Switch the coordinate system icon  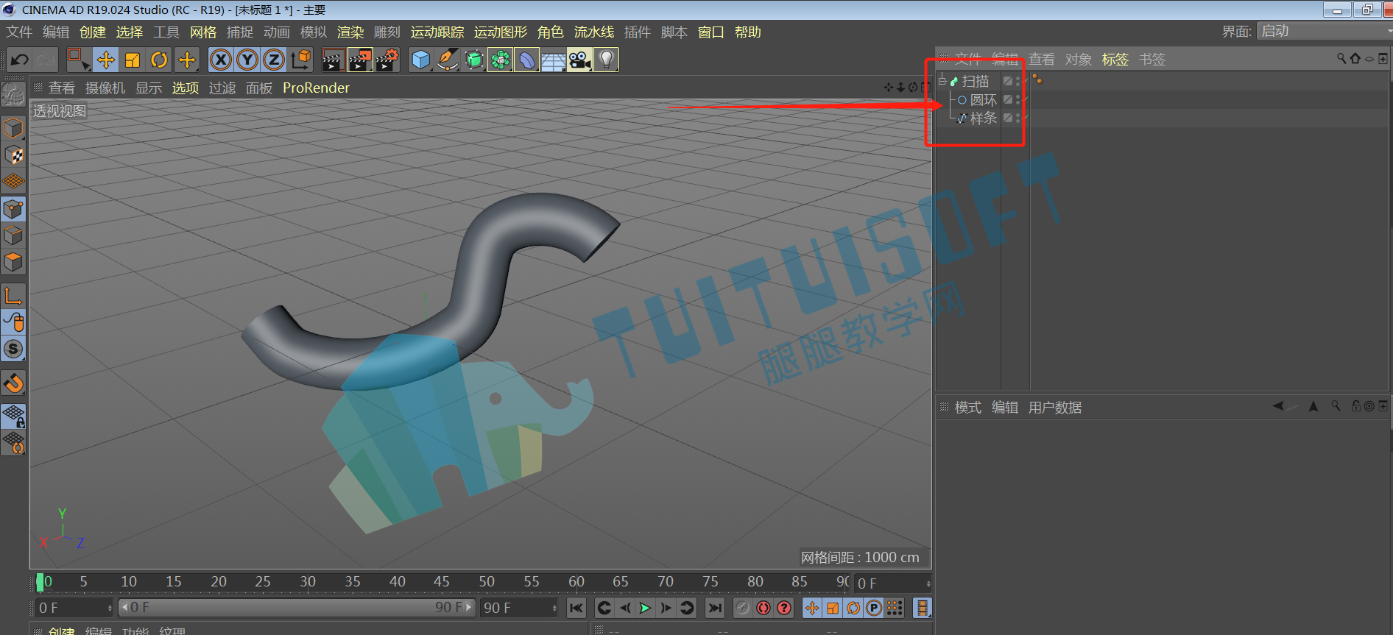(300, 60)
